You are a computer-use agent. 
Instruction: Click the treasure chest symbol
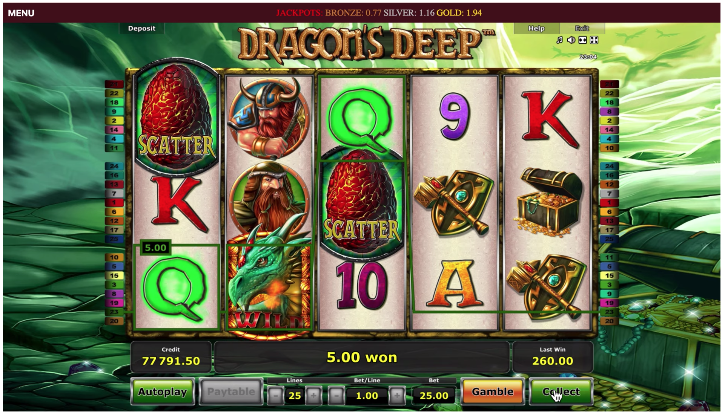(x=547, y=202)
